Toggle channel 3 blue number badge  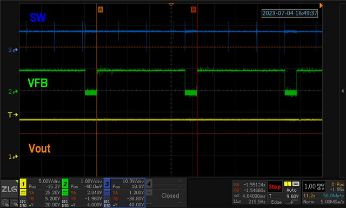click(107, 184)
